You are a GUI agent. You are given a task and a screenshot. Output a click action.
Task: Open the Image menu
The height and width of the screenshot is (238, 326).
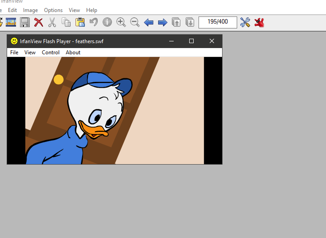[31, 10]
